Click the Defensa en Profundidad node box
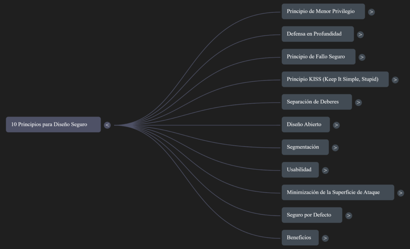Screen dimensions: 410x249 [x=318, y=34]
